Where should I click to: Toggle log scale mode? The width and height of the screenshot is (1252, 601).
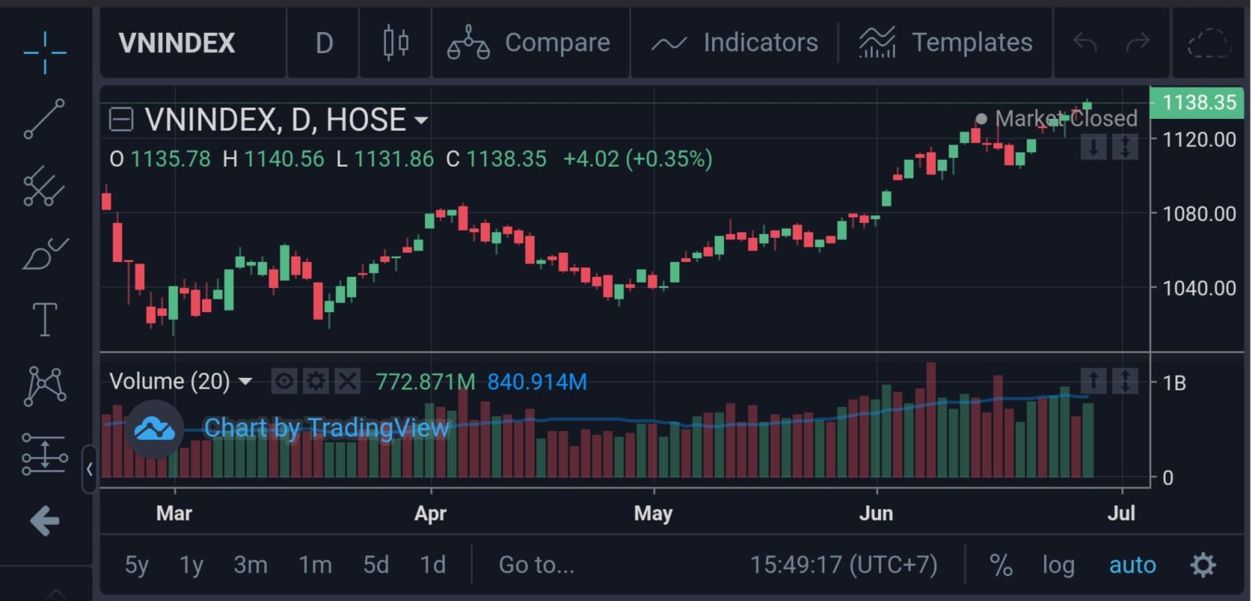1058,564
